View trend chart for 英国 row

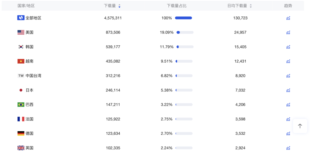288,148
